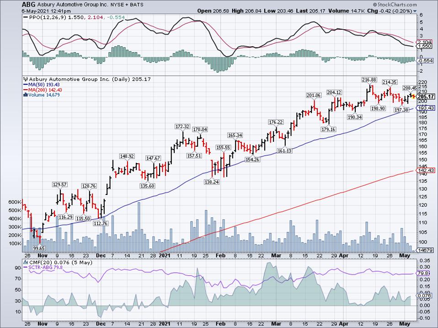Click the Volume 14.7K header value
This screenshot has width=438, height=328.
click(347, 11)
